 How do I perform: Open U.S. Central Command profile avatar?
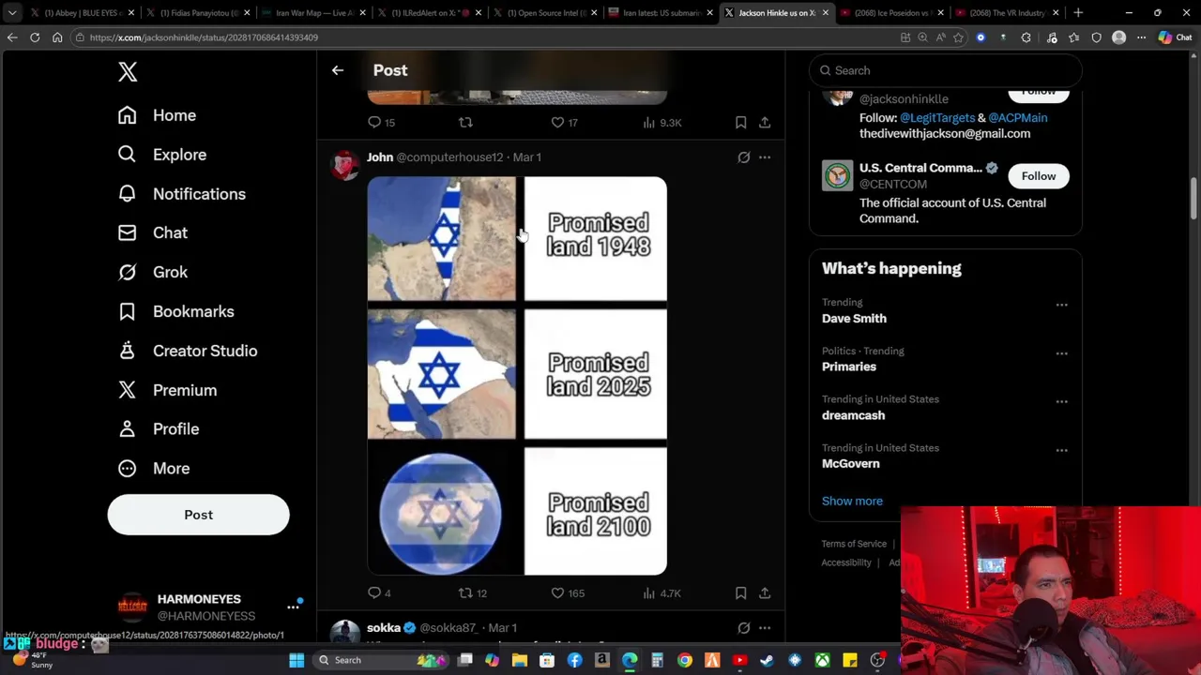pyautogui.click(x=837, y=175)
